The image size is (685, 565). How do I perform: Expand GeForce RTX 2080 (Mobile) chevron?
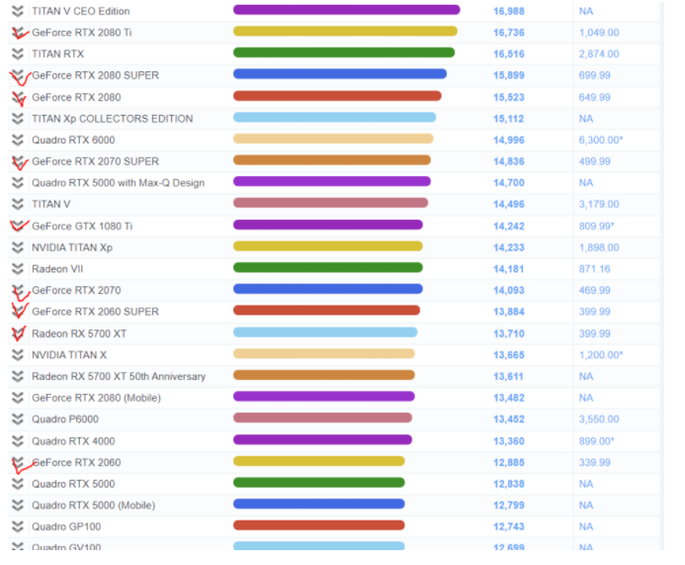coord(18,398)
